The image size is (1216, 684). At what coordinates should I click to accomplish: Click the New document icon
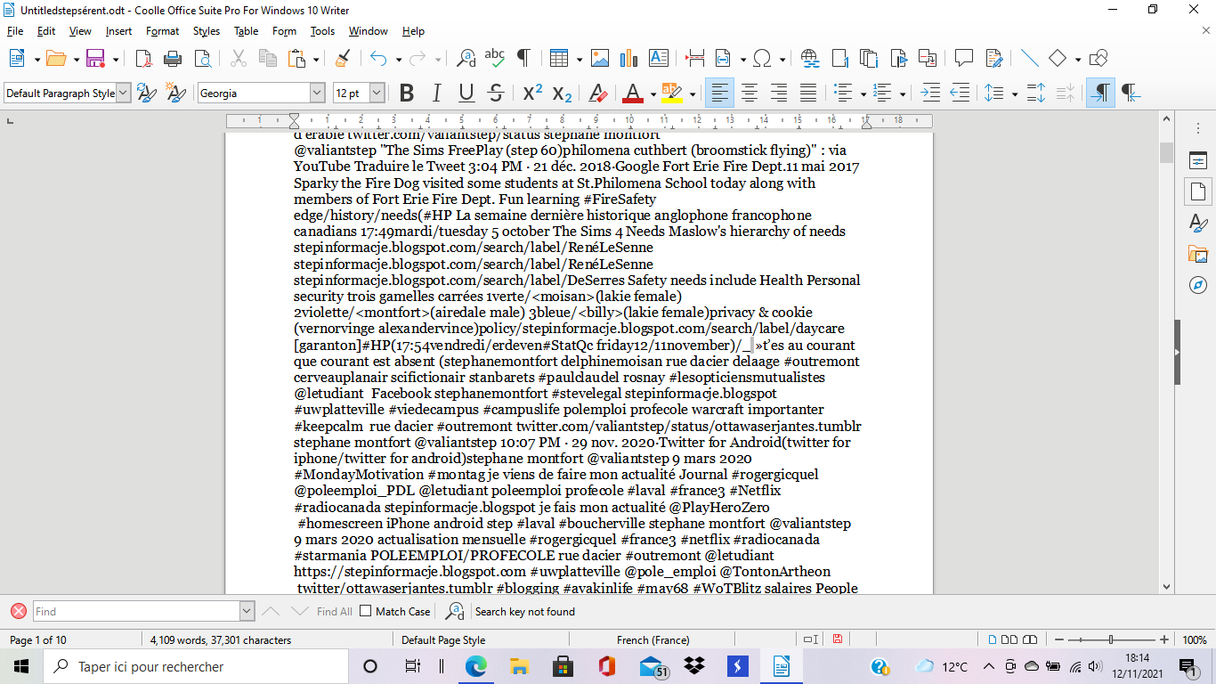point(16,59)
